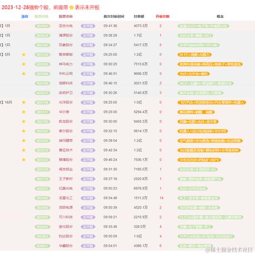Click the blue 涨停 column header
The height and width of the screenshot is (255, 255).
[x=24, y=17]
